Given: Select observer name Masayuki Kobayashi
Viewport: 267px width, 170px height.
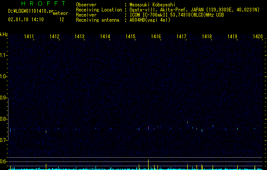Looking at the screenshot, I should (152, 5).
